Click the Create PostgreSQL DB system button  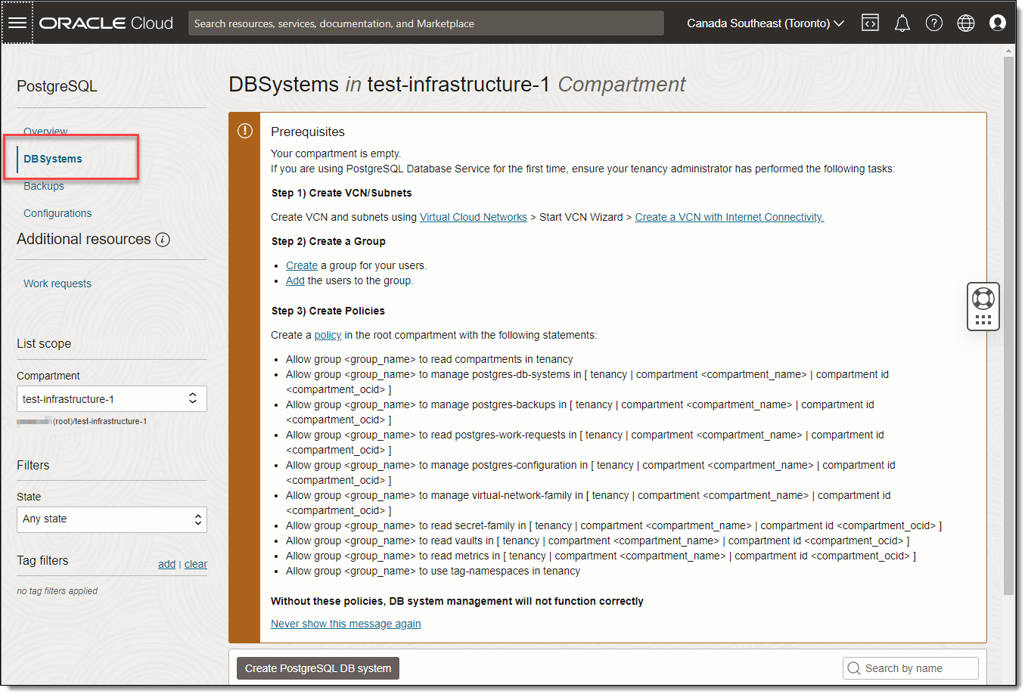point(318,668)
